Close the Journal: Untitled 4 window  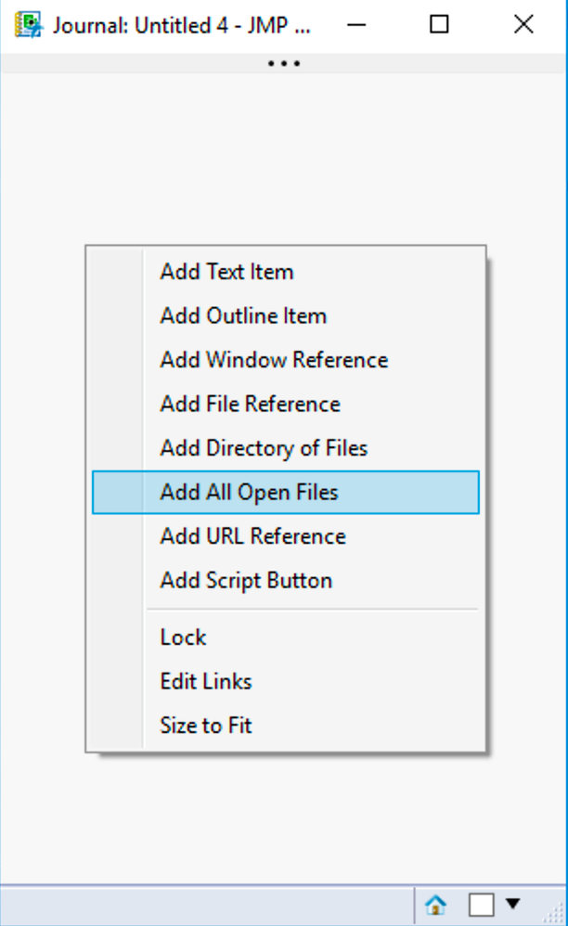click(523, 25)
